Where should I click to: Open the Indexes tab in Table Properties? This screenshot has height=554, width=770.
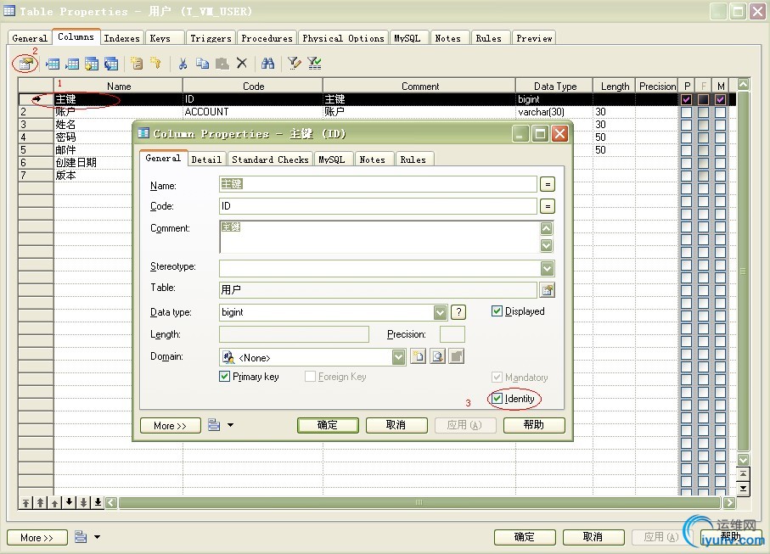pos(121,38)
